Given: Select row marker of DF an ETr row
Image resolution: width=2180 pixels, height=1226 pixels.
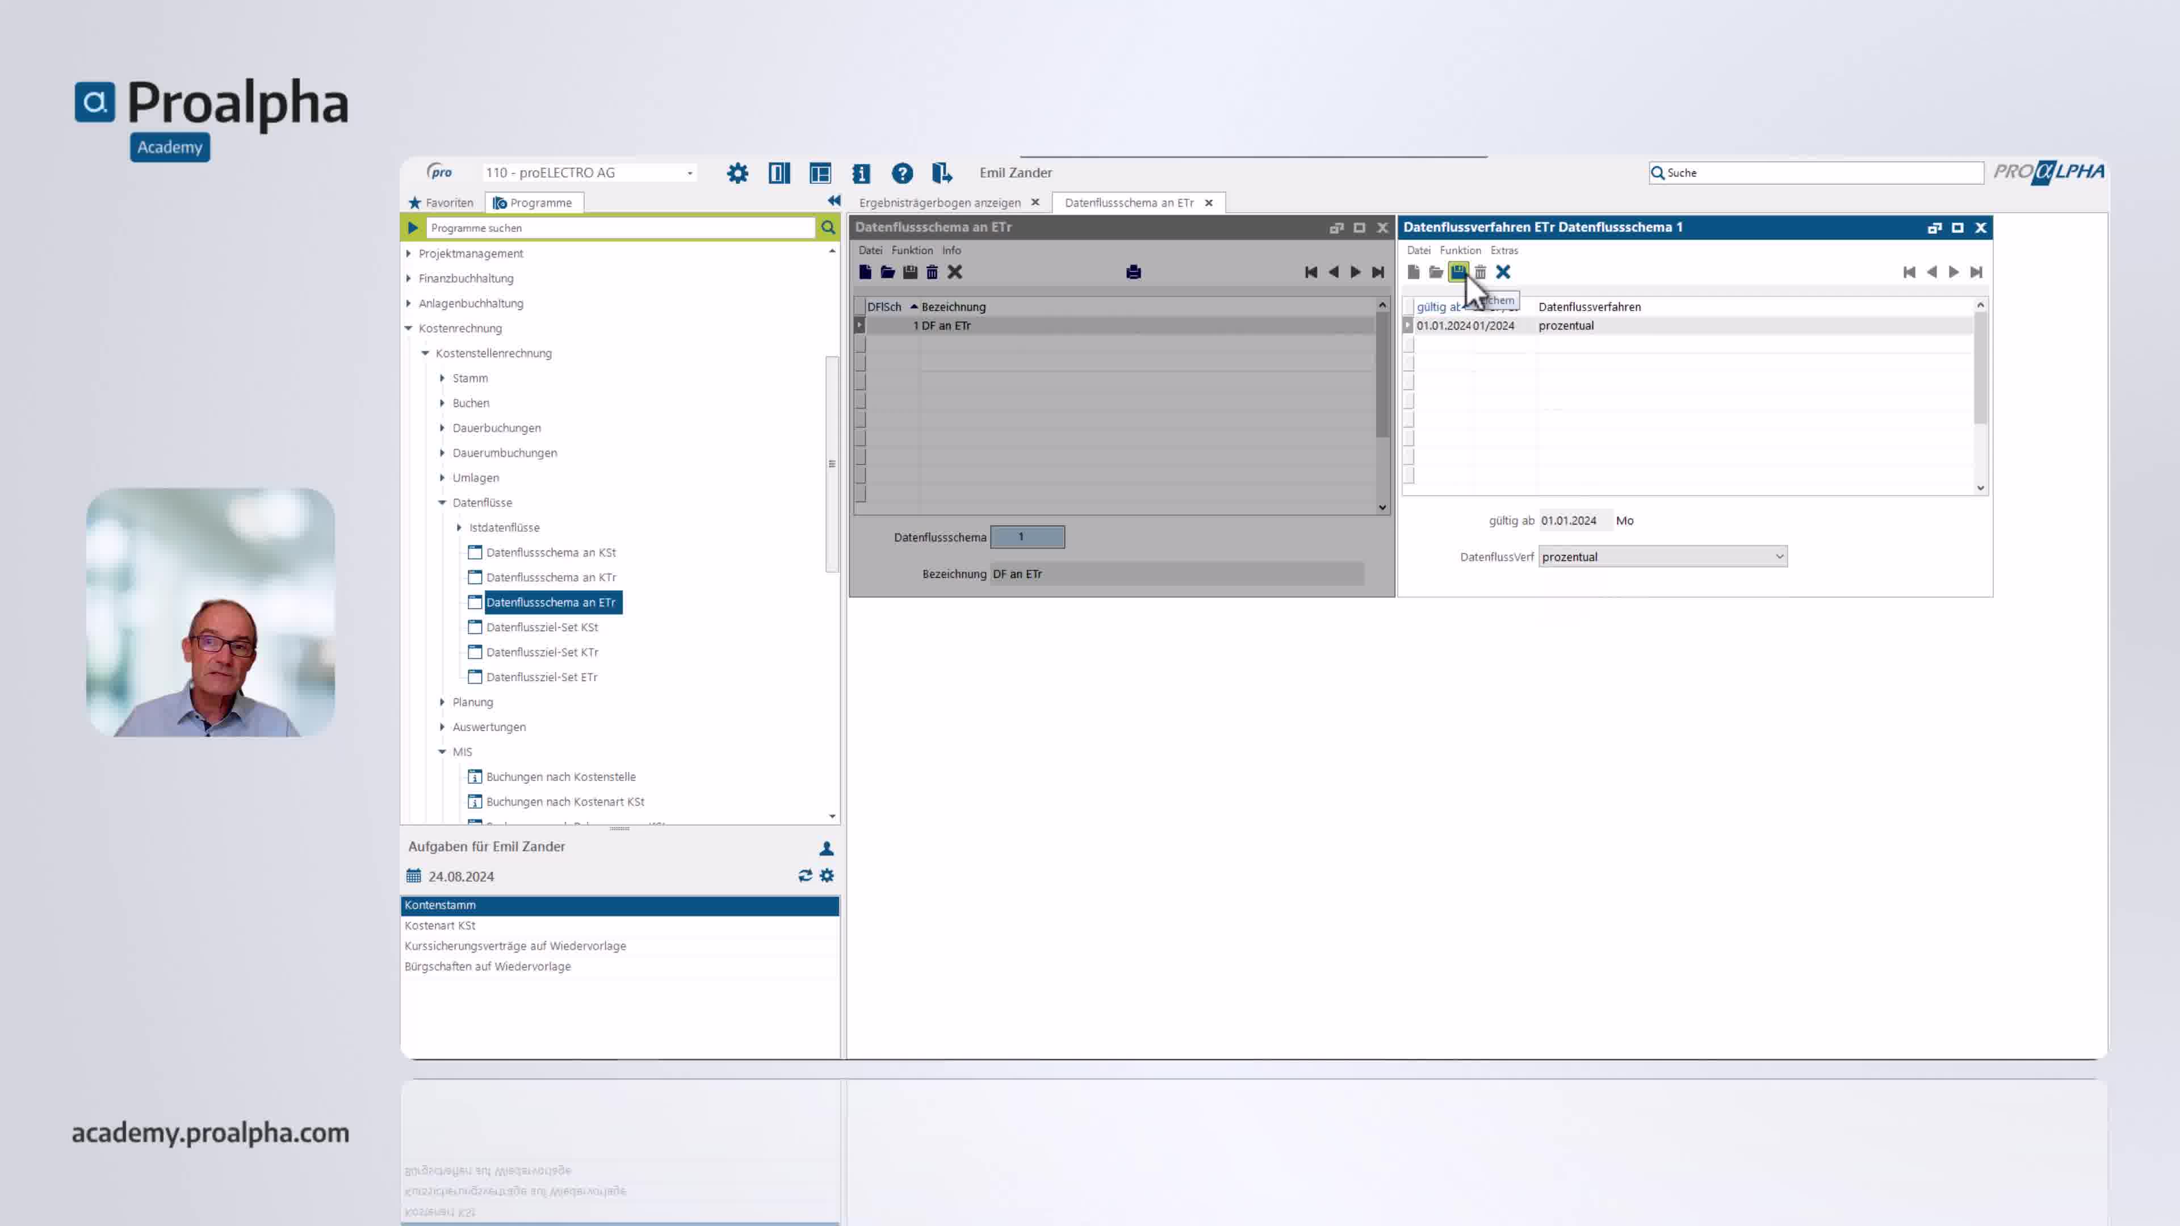Looking at the screenshot, I should 860,326.
